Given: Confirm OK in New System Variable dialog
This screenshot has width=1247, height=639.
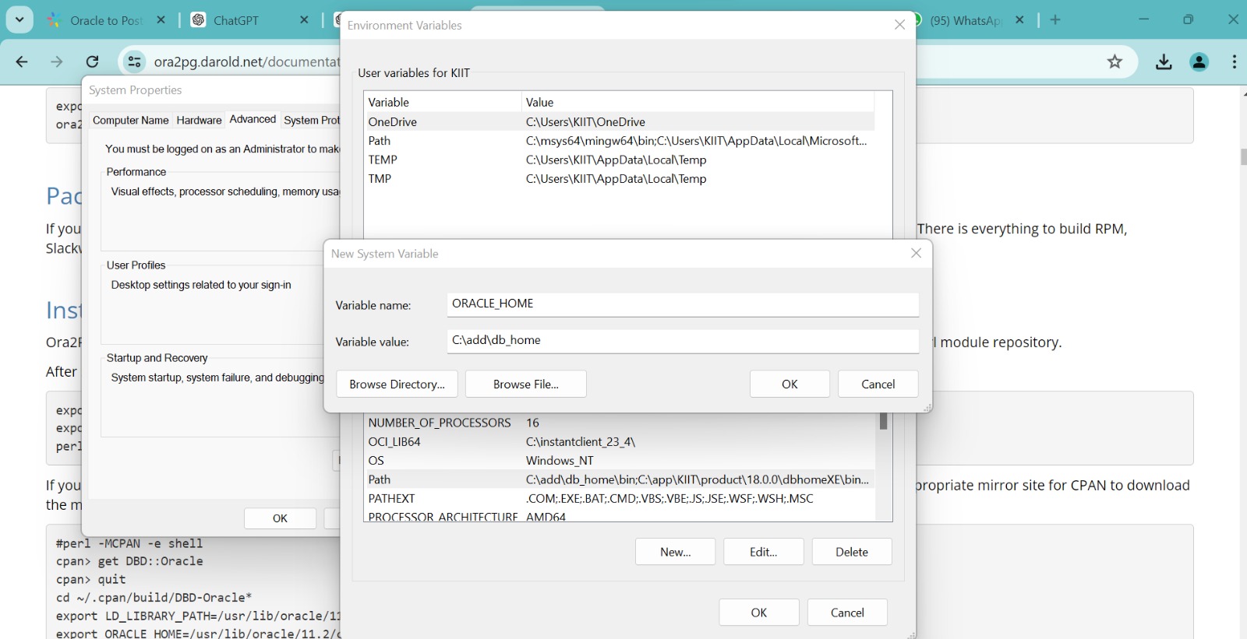Looking at the screenshot, I should (790, 384).
